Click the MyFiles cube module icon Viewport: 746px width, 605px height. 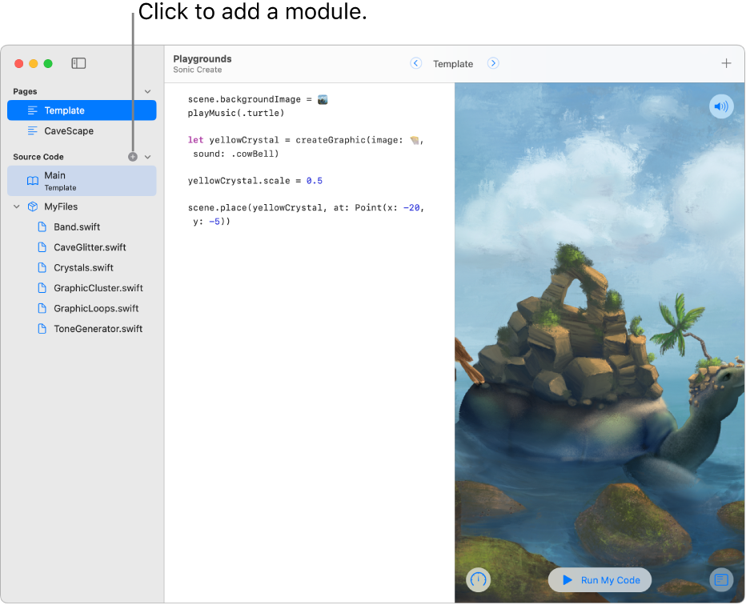tap(32, 206)
